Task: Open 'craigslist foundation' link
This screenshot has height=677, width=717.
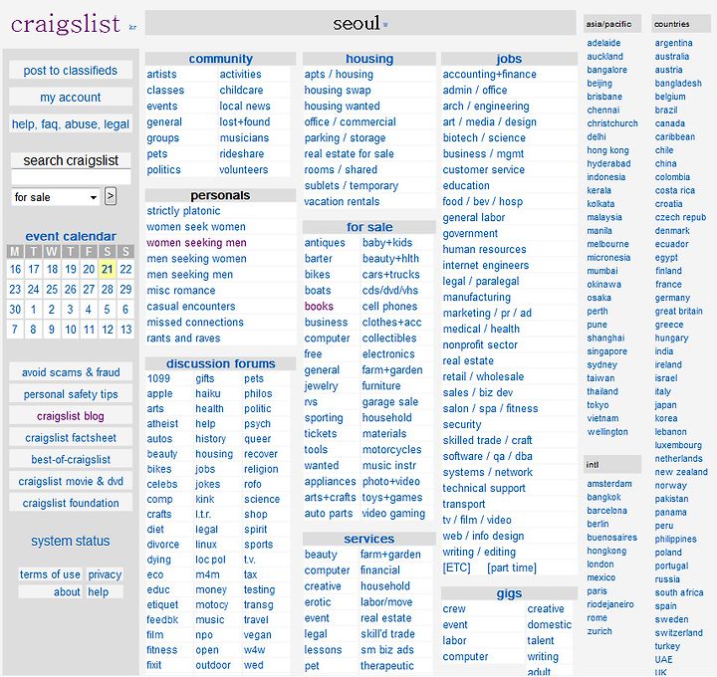Action: [x=71, y=503]
